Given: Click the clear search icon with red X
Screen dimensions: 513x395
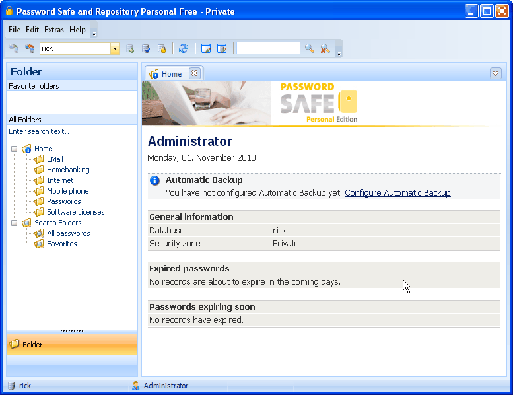Looking at the screenshot, I should (325, 48).
